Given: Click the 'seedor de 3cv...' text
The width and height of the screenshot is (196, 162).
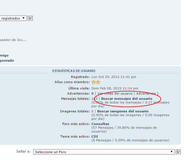Looking at the screenshot, I should [x=13, y=40].
